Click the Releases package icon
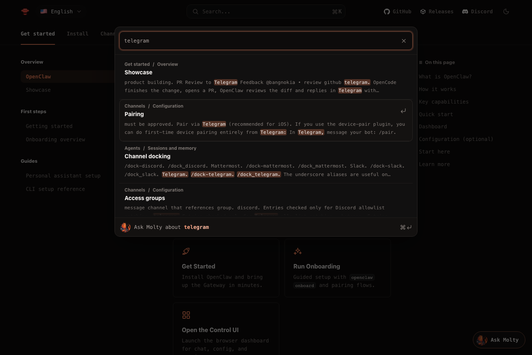The width and height of the screenshot is (532, 355). (423, 11)
